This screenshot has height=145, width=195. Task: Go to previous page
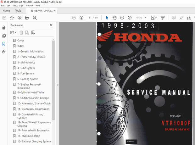[x=74, y=18]
